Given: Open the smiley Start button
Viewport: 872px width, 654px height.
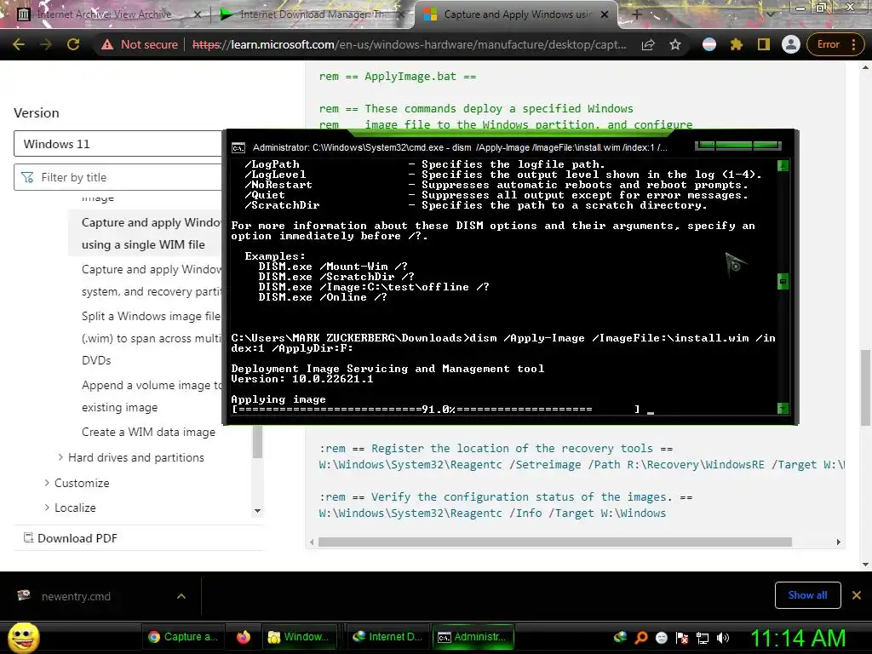Looking at the screenshot, I should click(24, 637).
